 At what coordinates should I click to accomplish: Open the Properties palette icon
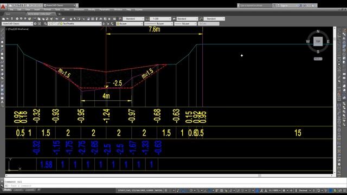click(x=88, y=19)
